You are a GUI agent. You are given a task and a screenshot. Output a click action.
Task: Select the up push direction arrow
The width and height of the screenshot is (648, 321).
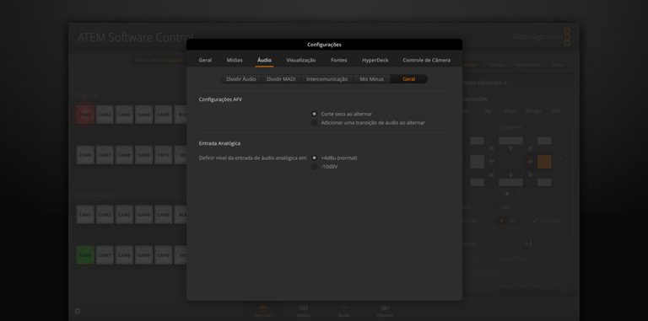(x=510, y=148)
